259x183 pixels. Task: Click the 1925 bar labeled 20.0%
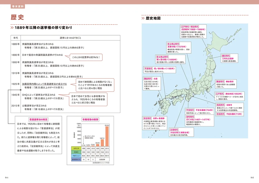(98, 145)
